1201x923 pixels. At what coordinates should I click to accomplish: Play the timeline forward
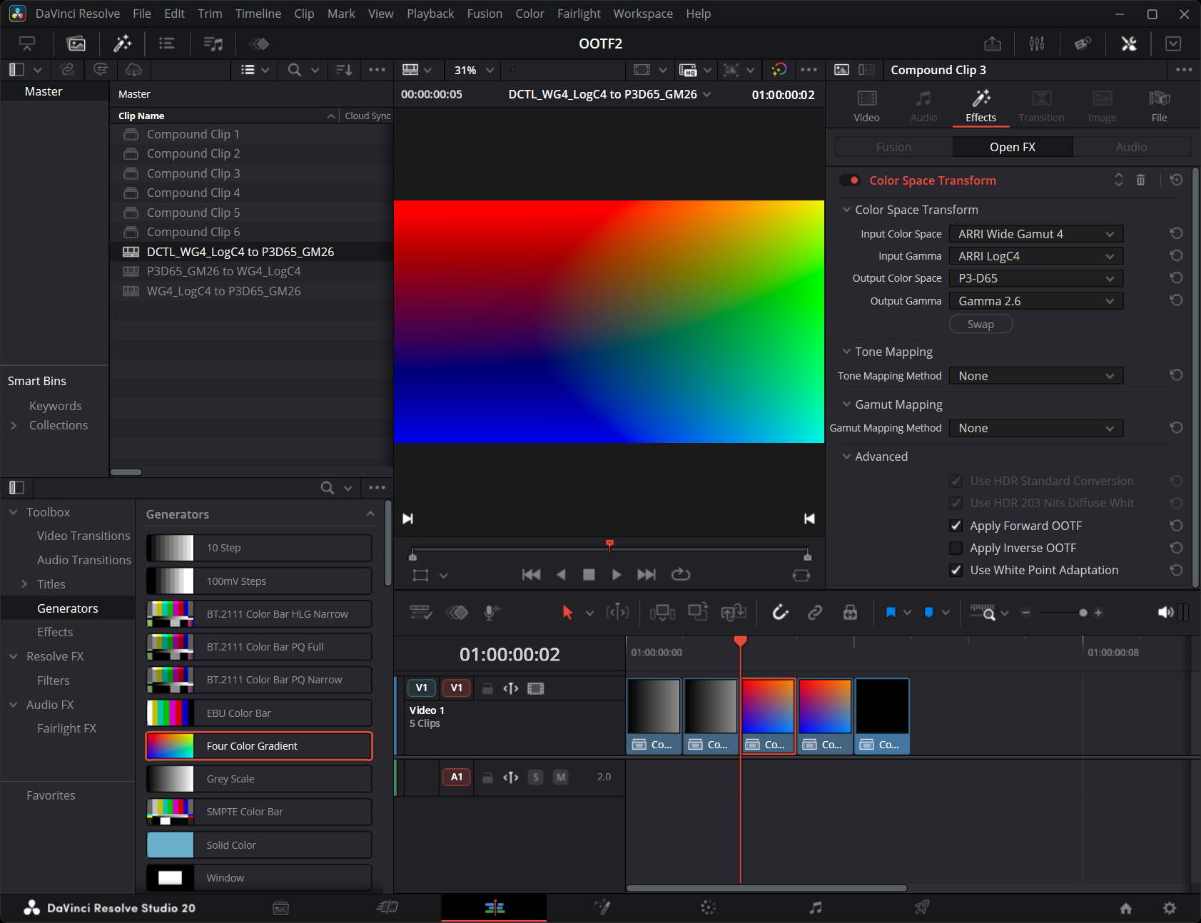[617, 575]
